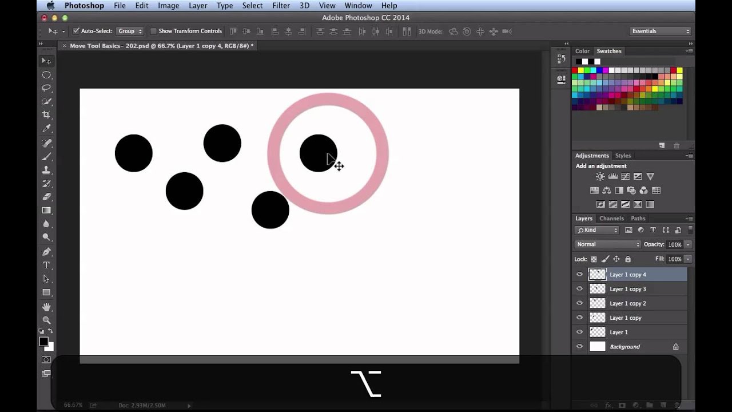The width and height of the screenshot is (732, 412).
Task: Open the Swatches panel flyout menu
Action: click(689, 51)
